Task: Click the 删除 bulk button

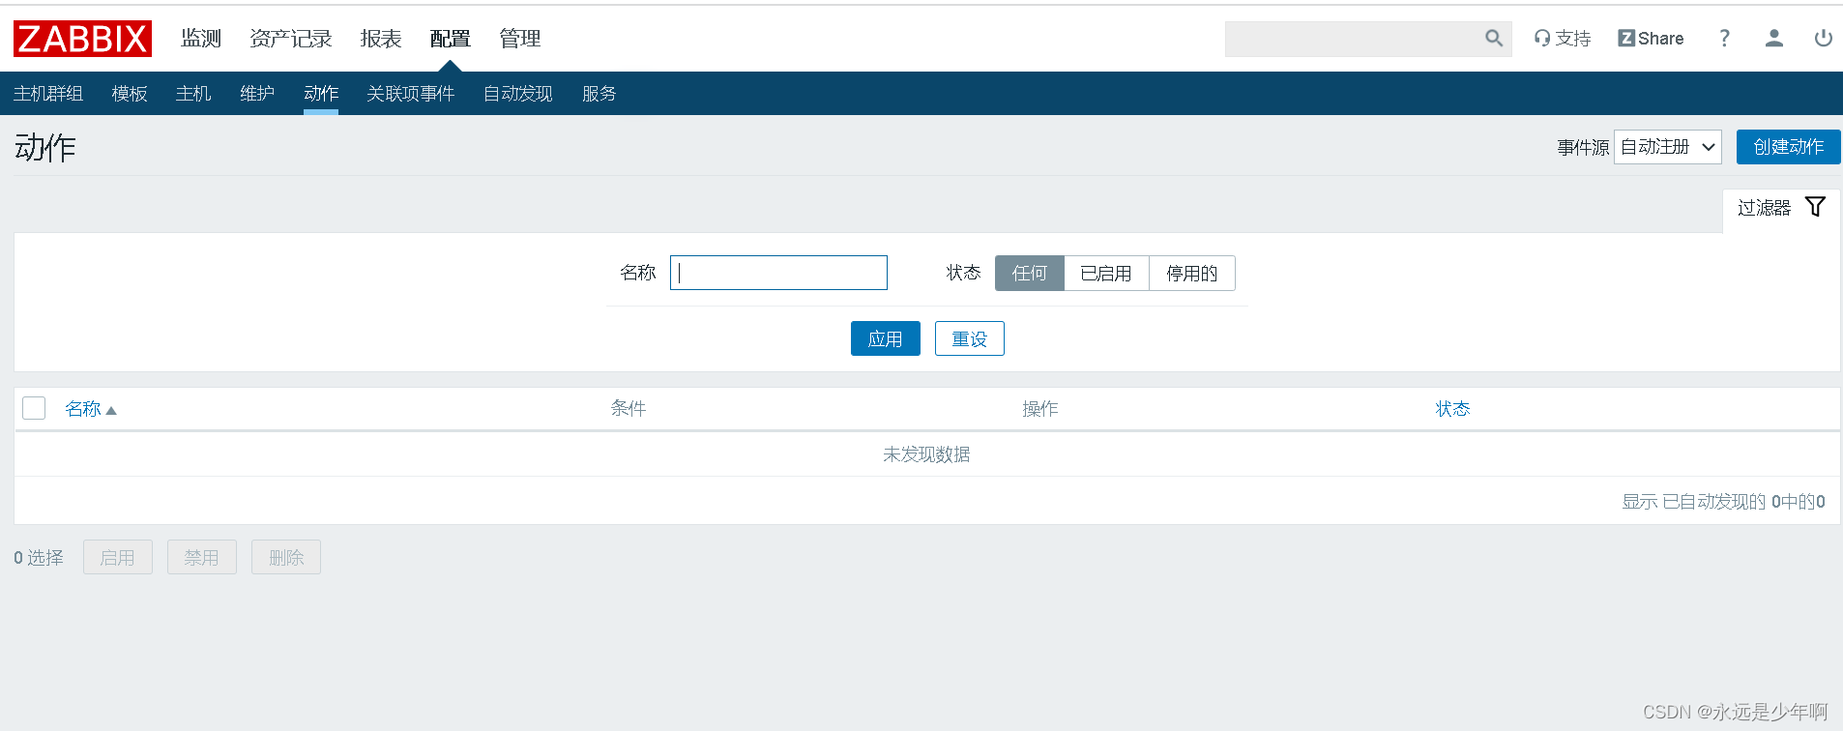Action: point(286,557)
